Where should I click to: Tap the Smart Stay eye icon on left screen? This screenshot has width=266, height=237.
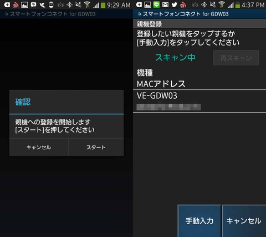(60, 5)
